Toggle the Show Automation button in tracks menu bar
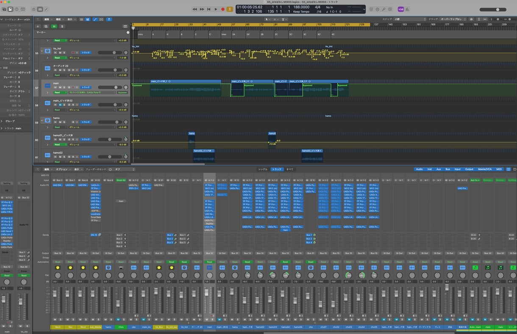Viewport: 517px width, 334px height. tap(95, 19)
